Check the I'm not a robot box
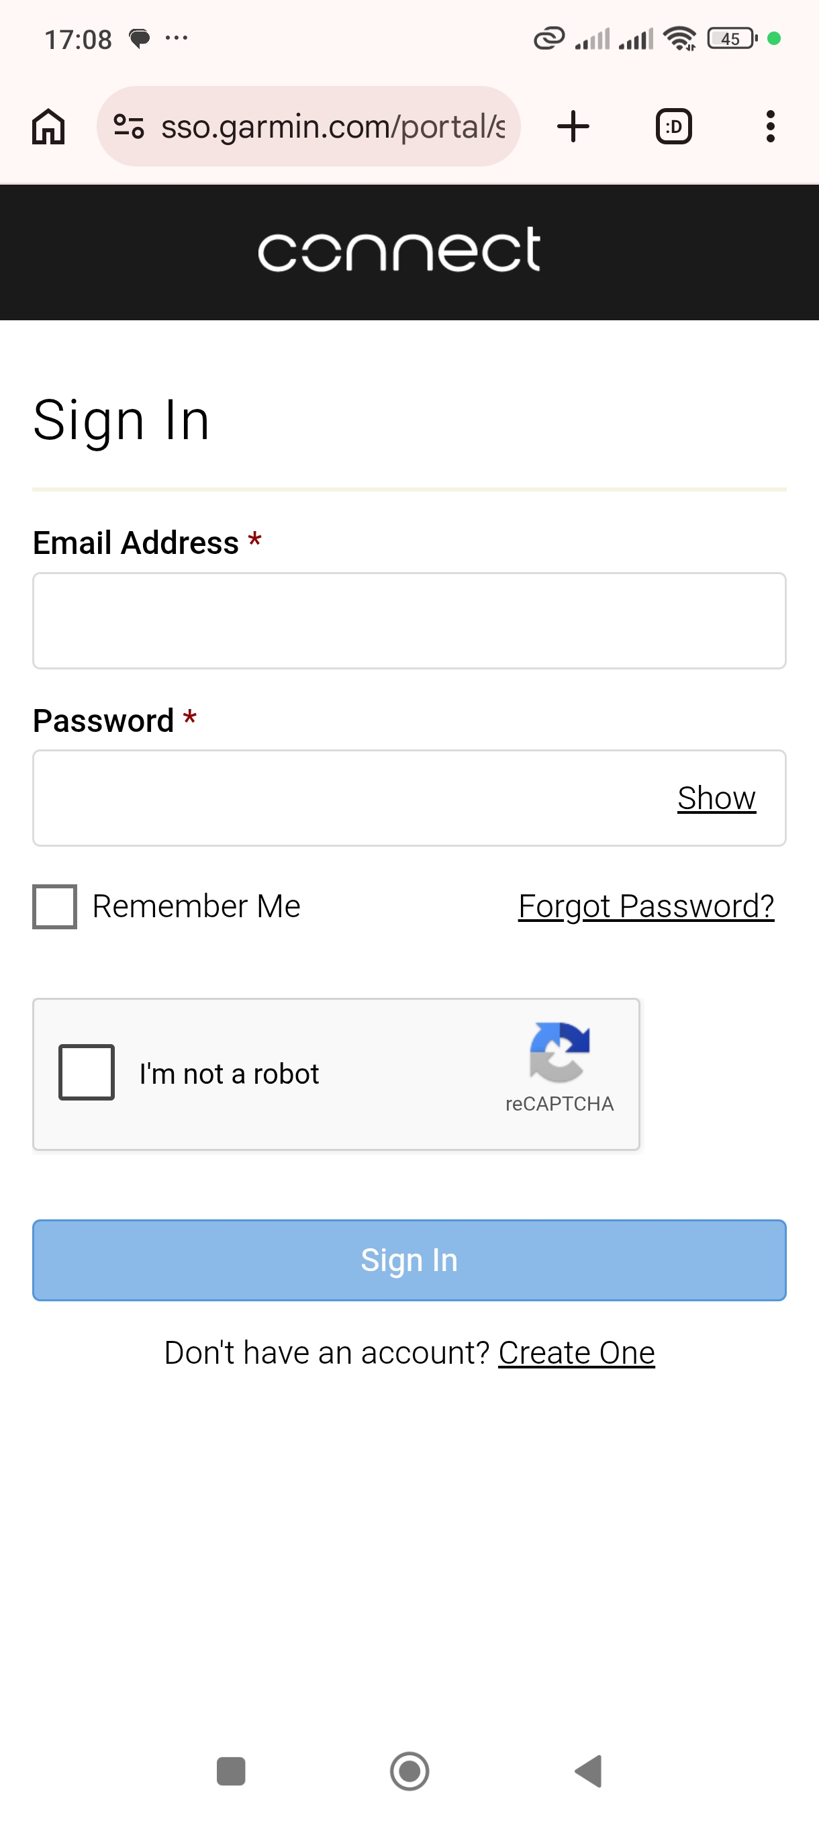Viewport: 819px width, 1821px height. (86, 1072)
